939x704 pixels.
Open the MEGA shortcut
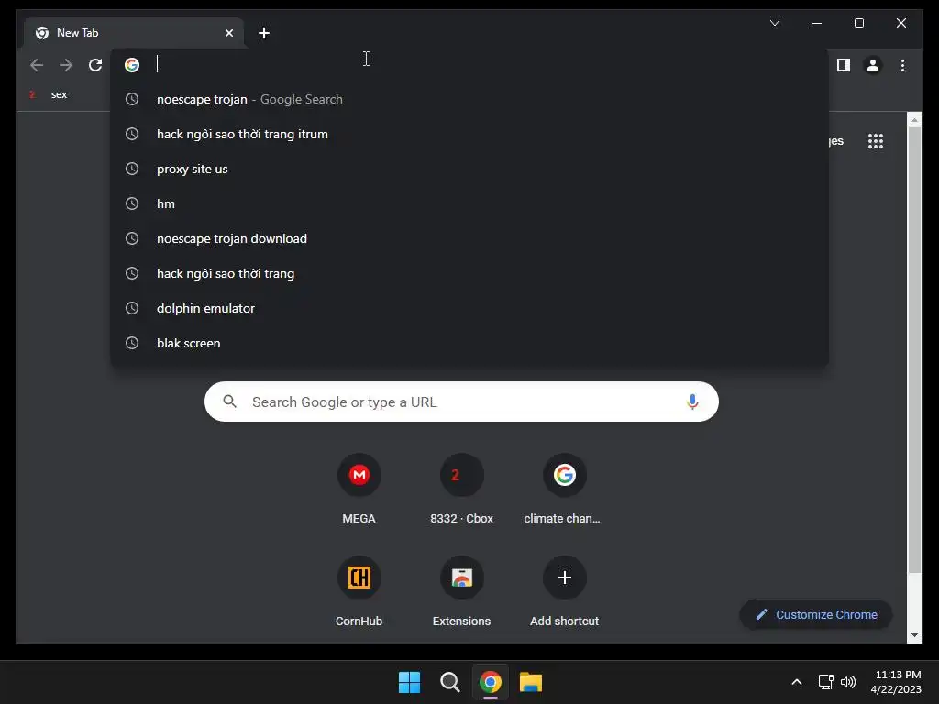359,489
